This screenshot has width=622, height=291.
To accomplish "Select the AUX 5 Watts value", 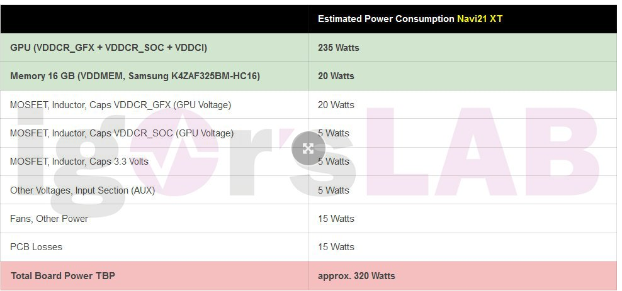I will 334,190.
